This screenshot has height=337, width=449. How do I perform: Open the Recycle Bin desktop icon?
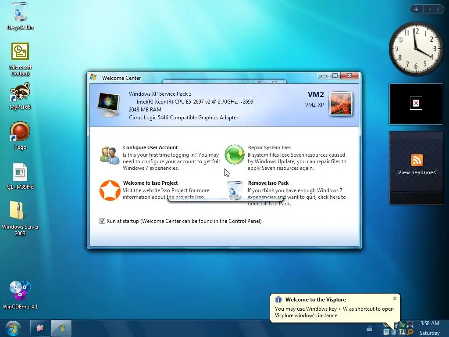click(x=20, y=16)
